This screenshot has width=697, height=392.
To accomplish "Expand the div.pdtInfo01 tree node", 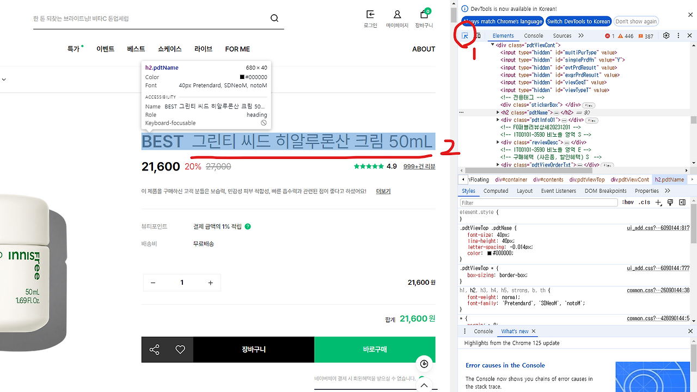I will coord(498,119).
